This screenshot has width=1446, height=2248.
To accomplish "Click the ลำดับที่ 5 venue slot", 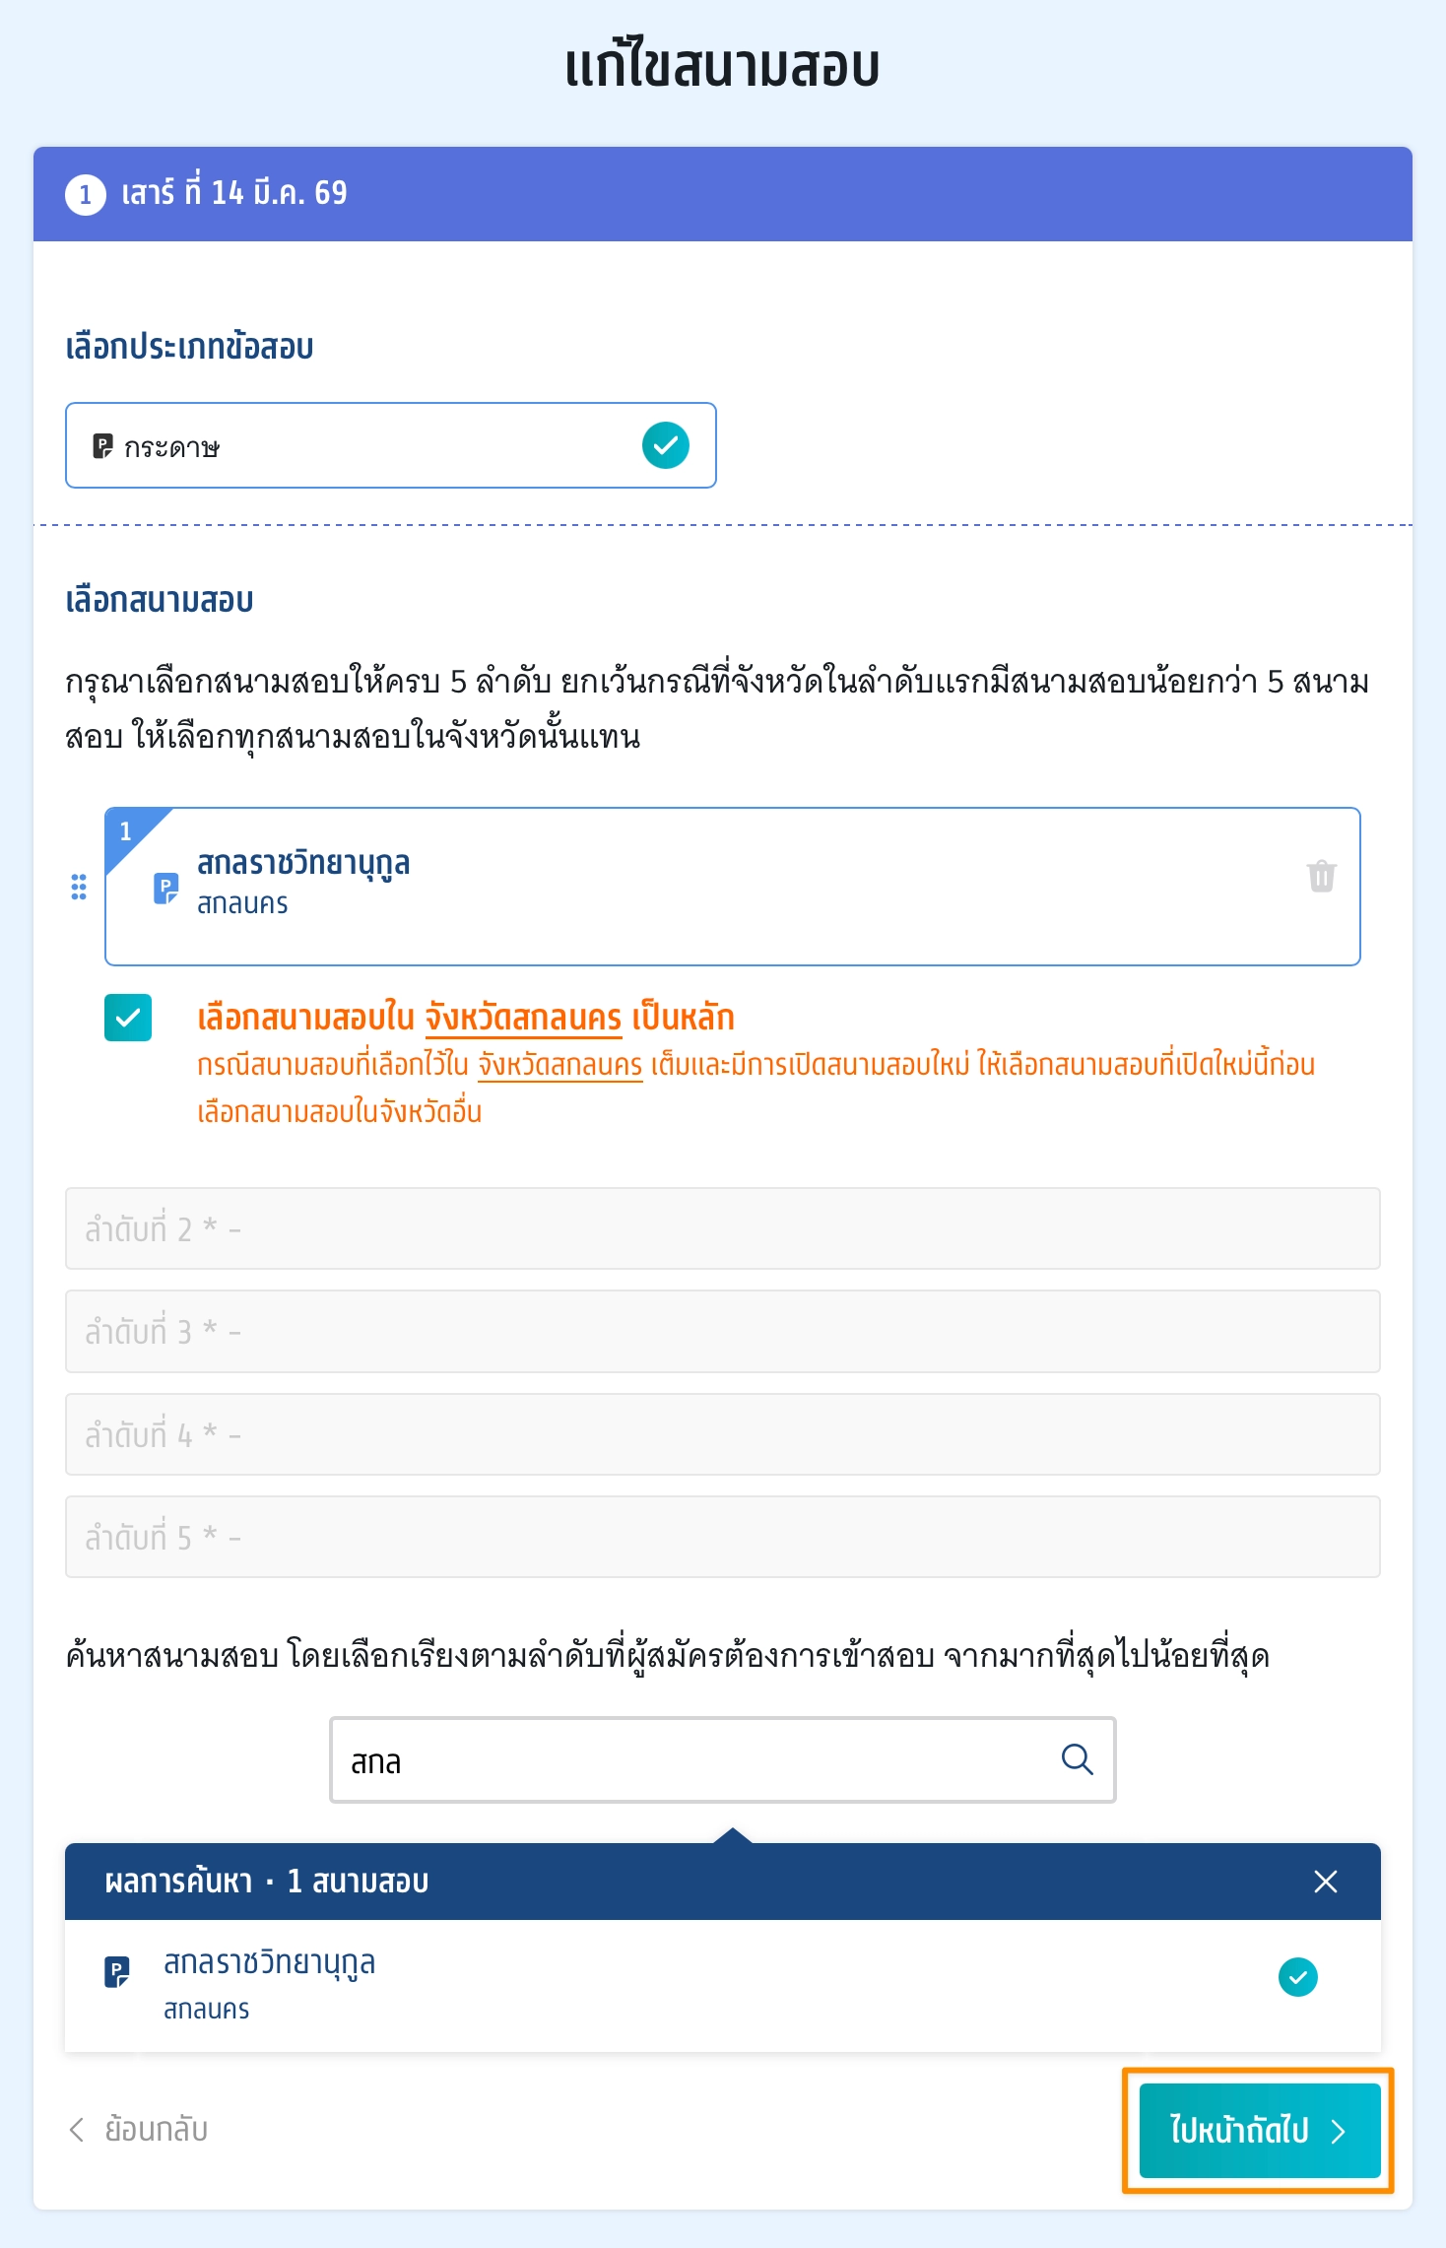I will [723, 1537].
